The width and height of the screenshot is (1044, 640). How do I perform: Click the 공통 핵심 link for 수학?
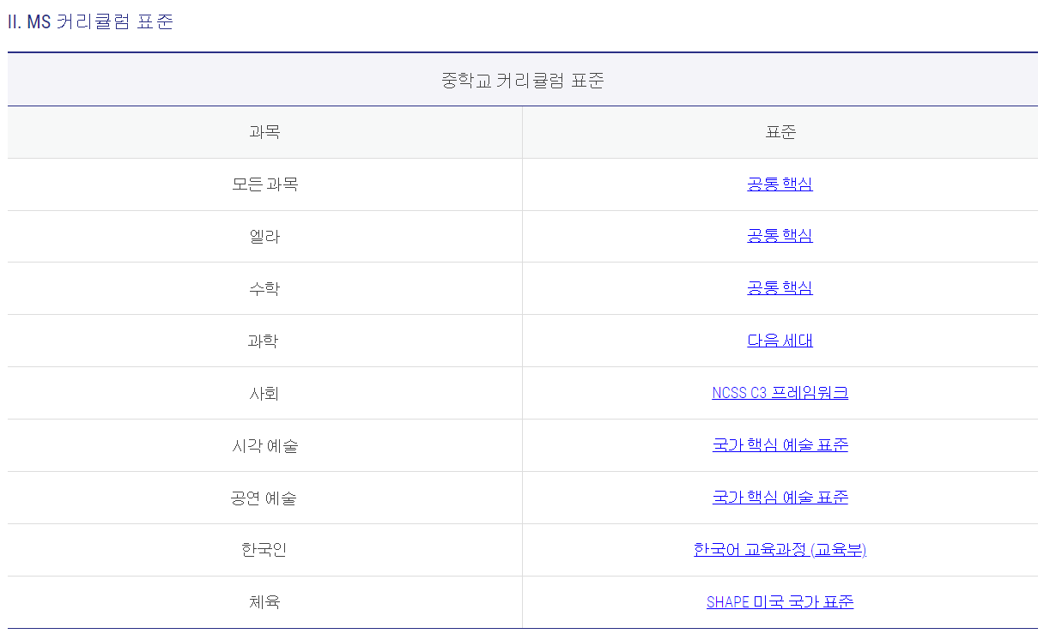point(780,288)
